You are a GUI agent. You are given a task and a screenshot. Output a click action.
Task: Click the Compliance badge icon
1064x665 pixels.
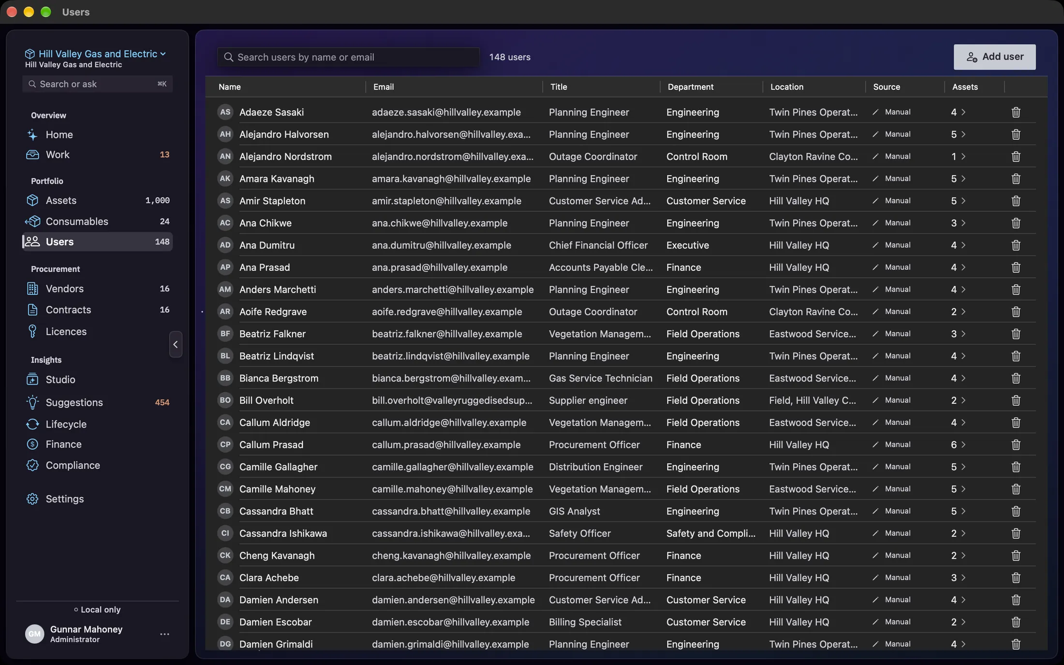(x=32, y=465)
